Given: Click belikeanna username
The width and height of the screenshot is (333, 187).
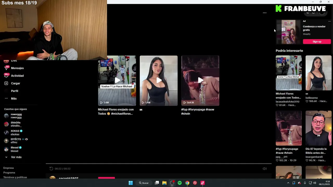Looking at the screenshot, I should 311,98.
